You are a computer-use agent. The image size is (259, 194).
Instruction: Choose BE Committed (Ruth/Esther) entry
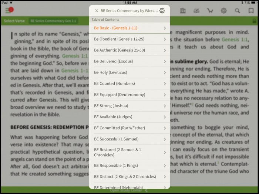(129, 128)
